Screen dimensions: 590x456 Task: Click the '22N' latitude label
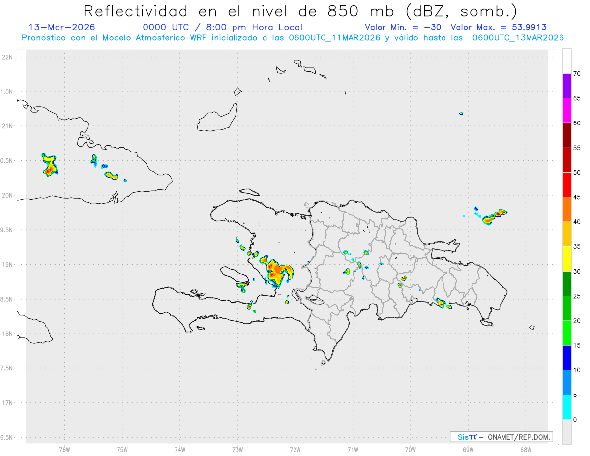coord(8,57)
